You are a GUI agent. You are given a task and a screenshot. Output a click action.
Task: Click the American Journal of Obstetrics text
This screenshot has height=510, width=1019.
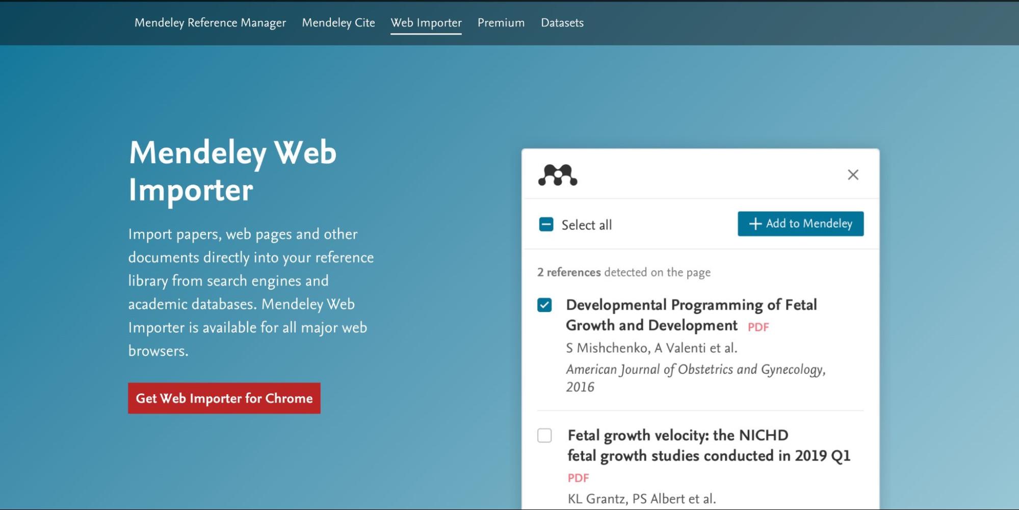(x=695, y=370)
